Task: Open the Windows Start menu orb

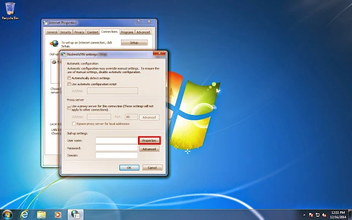Action: pyautogui.click(x=7, y=215)
